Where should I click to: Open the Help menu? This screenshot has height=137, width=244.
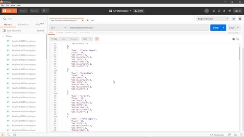pyautogui.click(x=19, y=5)
